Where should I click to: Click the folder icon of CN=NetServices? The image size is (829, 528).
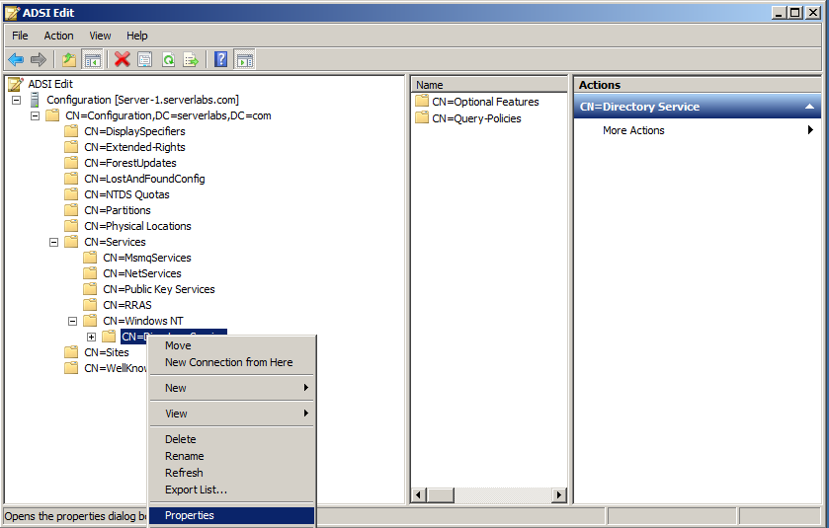(90, 273)
